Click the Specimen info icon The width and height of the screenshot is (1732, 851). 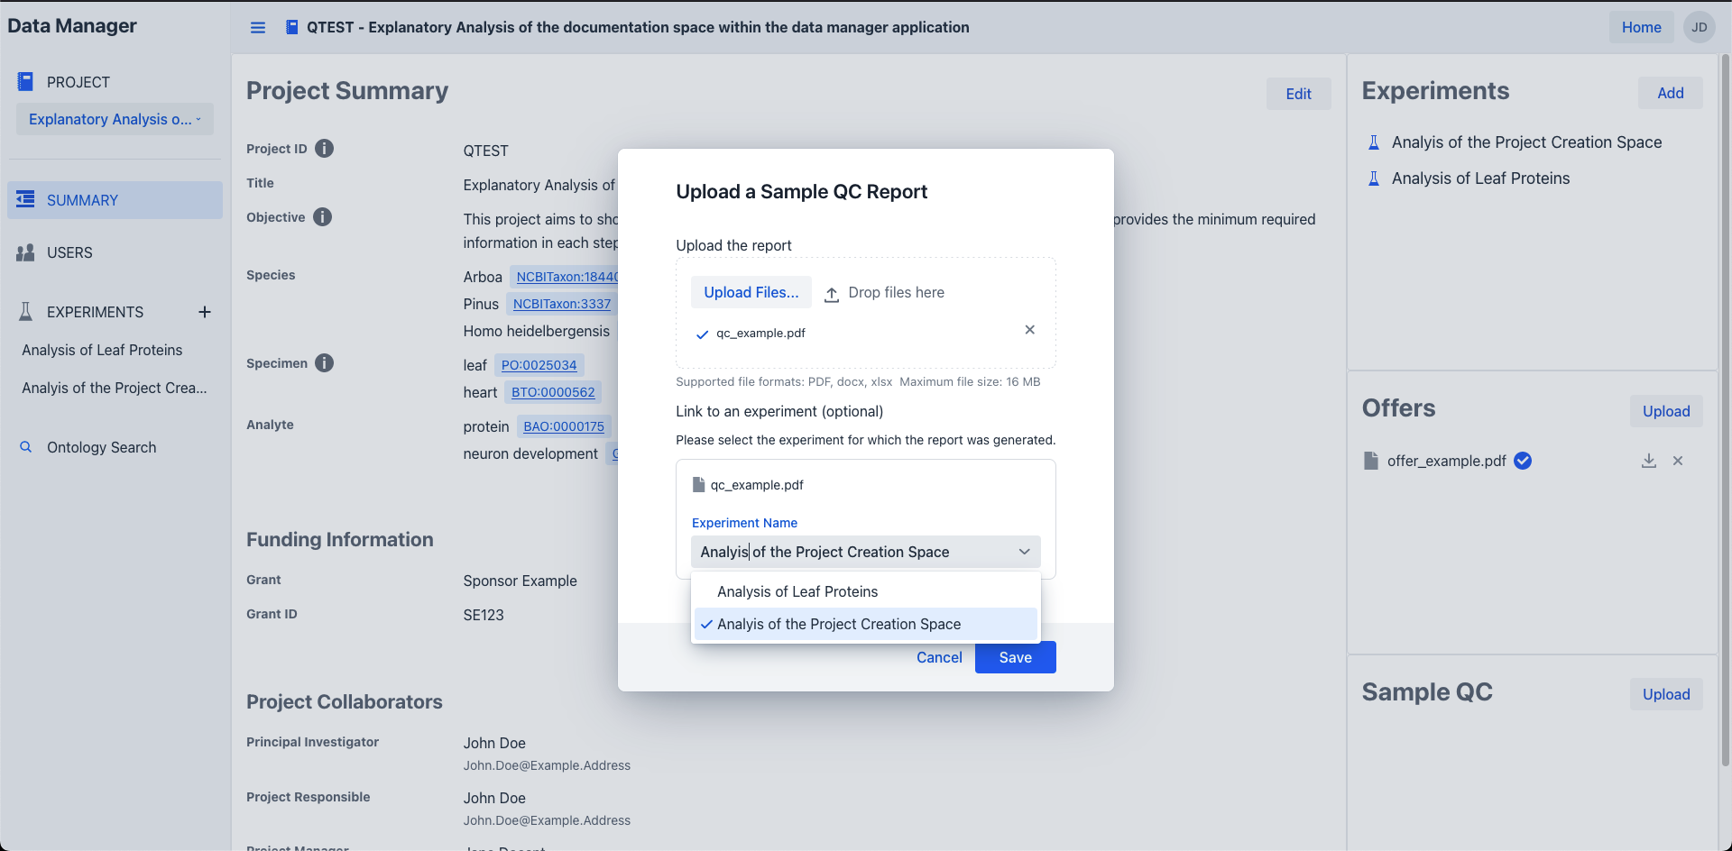[325, 363]
